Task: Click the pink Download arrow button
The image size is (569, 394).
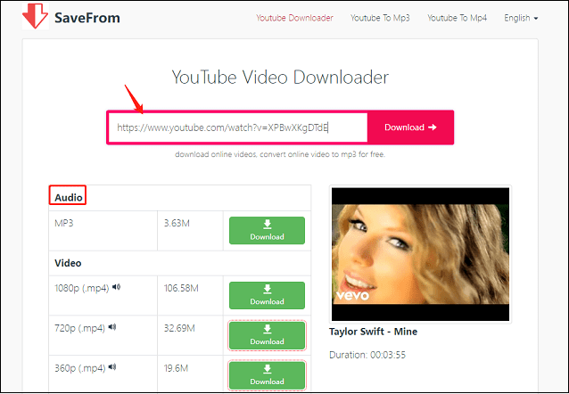Action: pyautogui.click(x=410, y=127)
